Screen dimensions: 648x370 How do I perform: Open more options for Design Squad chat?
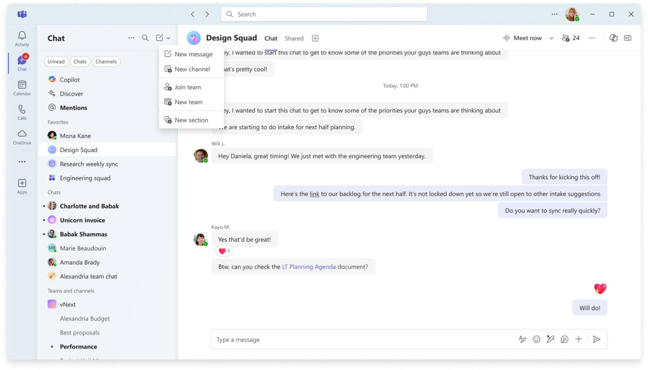tap(592, 38)
